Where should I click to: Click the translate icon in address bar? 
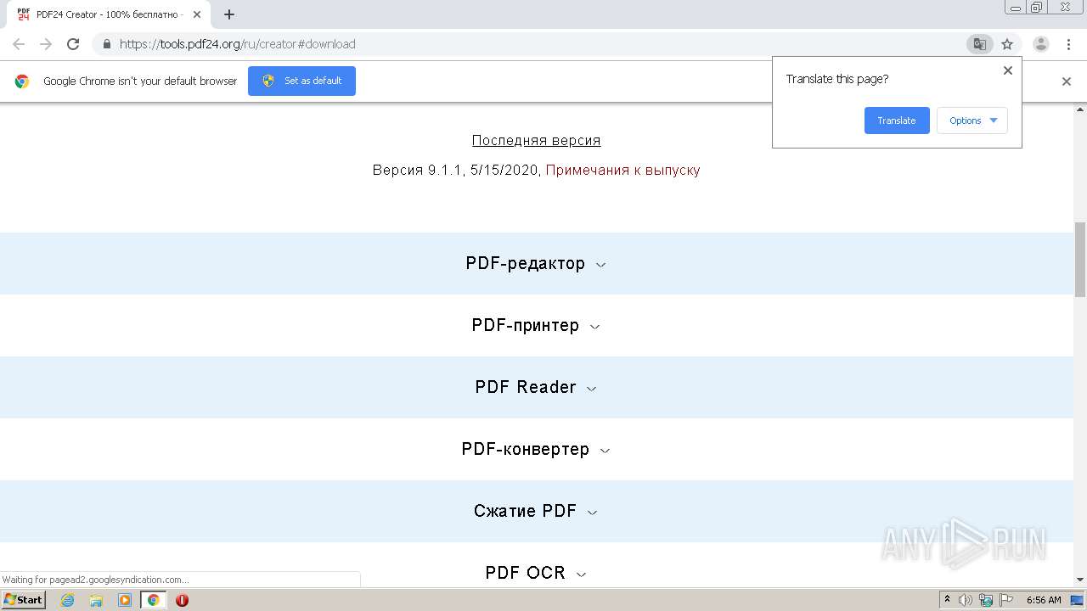pos(979,44)
